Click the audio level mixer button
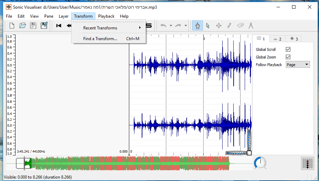 click(x=307, y=163)
